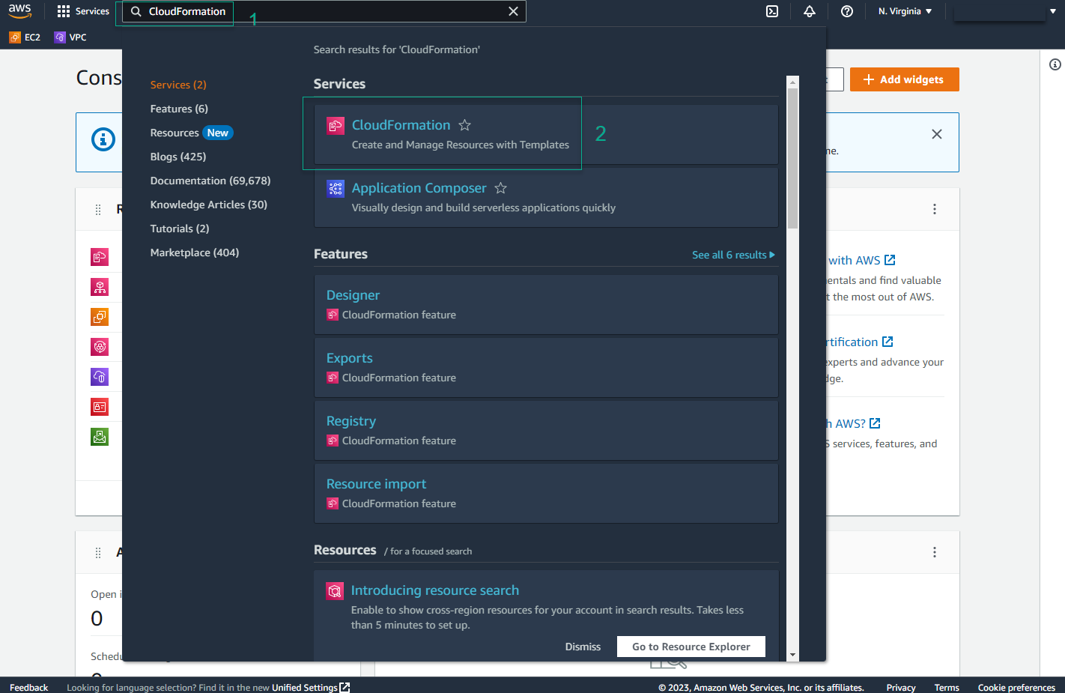Open the VPC favorite shortcut
Image resolution: width=1065 pixels, height=693 pixels.
coord(70,37)
